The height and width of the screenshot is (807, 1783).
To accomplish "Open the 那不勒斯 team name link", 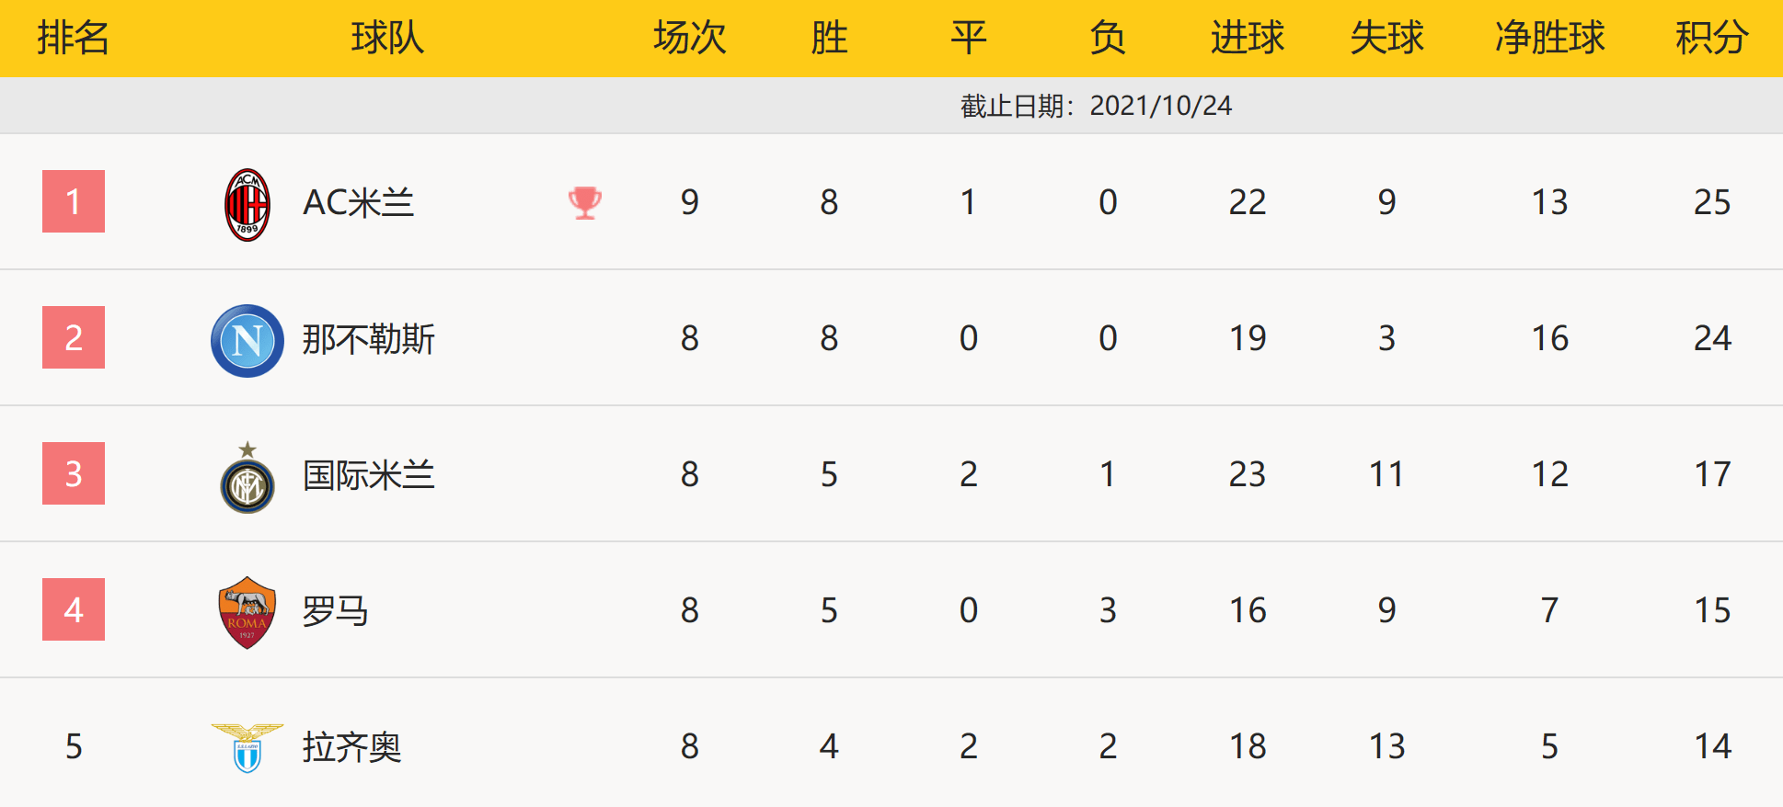I will coord(368,339).
